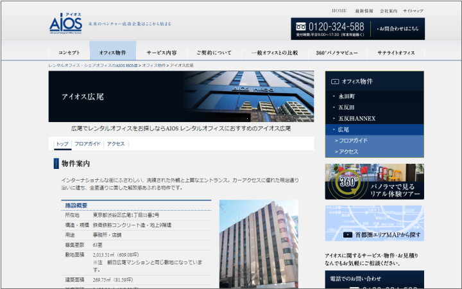Switch to the フロアガイド tab
462x289 pixels.
(x=87, y=144)
